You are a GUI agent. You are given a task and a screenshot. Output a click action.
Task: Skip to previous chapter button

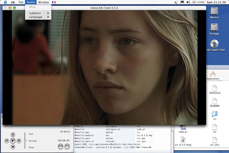[x=7, y=141]
